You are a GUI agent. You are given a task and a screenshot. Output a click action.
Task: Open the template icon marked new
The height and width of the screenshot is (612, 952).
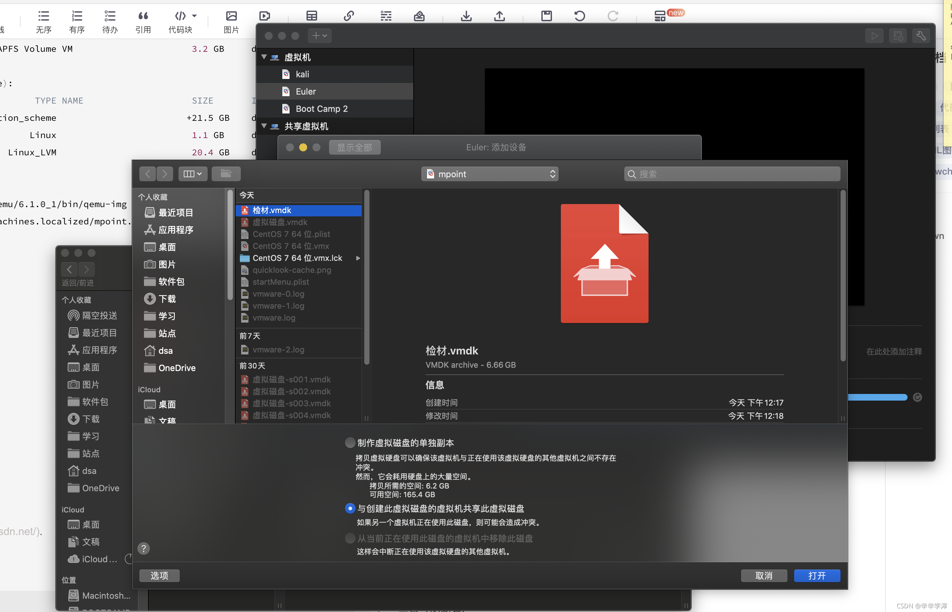coord(660,16)
